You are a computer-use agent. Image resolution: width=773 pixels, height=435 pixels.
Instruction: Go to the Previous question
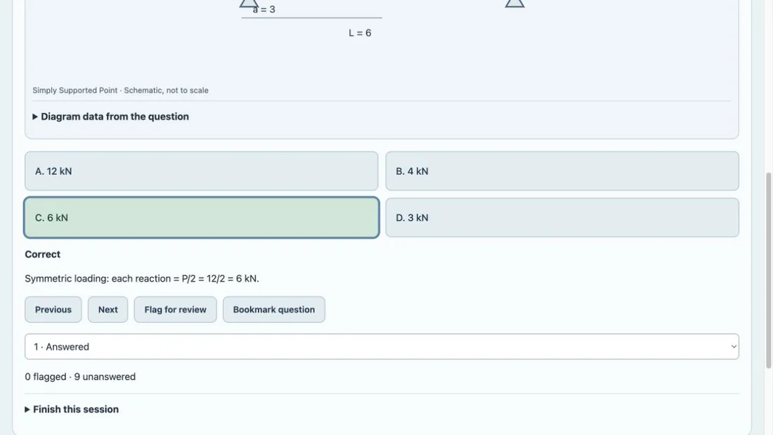click(53, 310)
